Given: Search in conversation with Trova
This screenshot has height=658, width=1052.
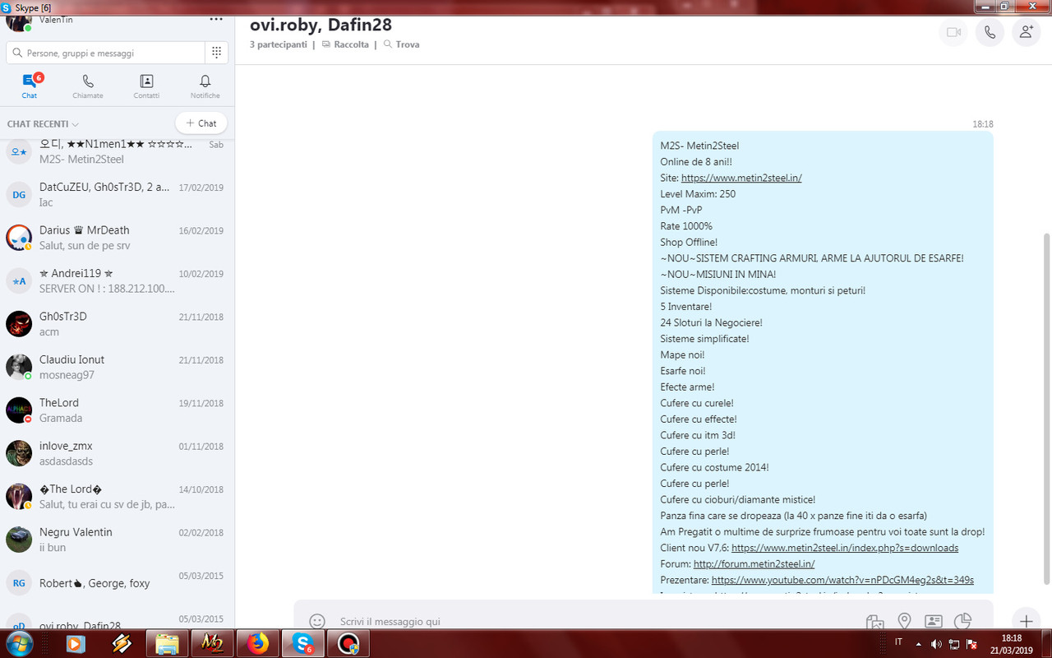Looking at the screenshot, I should pos(401,44).
